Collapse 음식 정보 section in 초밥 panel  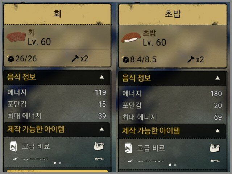click(x=217, y=78)
